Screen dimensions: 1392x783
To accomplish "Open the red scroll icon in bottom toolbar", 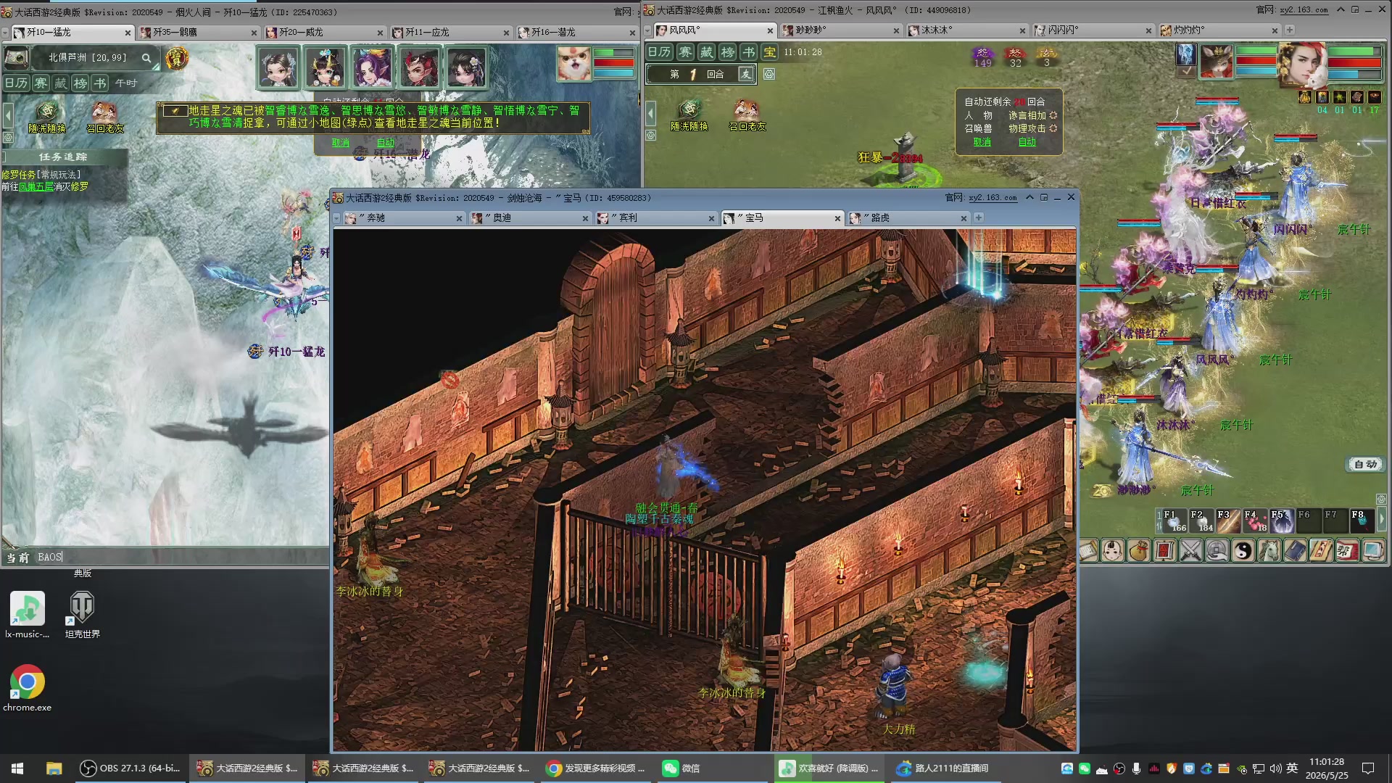I will pos(1164,551).
